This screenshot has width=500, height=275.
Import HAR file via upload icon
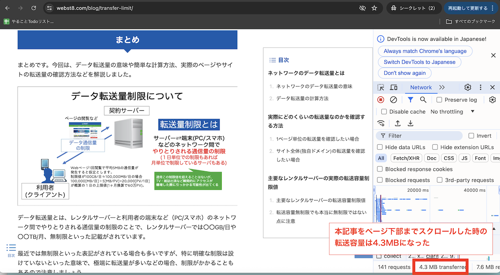(x=397, y=123)
